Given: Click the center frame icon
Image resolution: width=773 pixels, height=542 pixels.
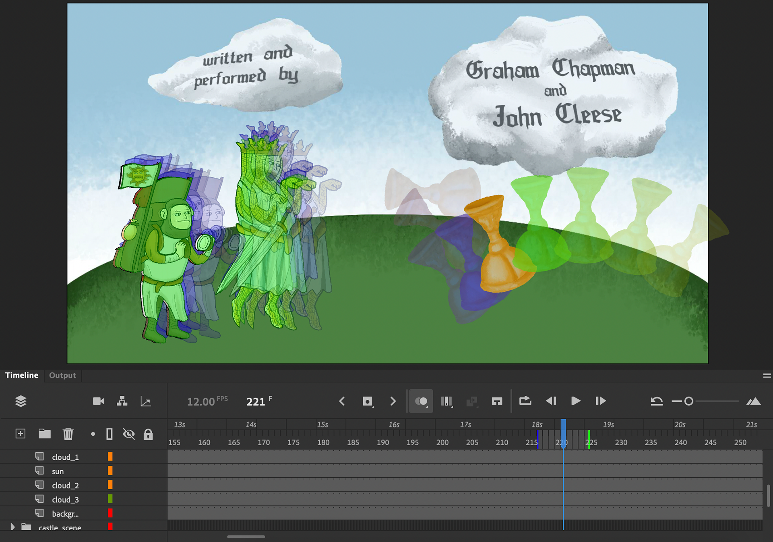Looking at the screenshot, I should pyautogui.click(x=497, y=401).
